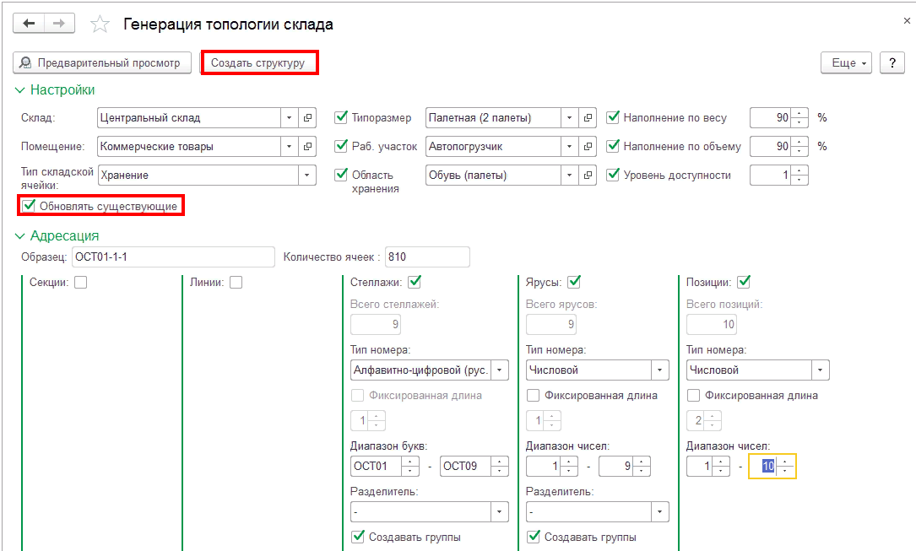Collapse the Настройки section
Viewport: 916px width, 551px height.
pyautogui.click(x=19, y=89)
